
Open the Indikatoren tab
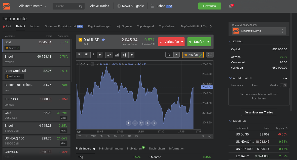134,148
